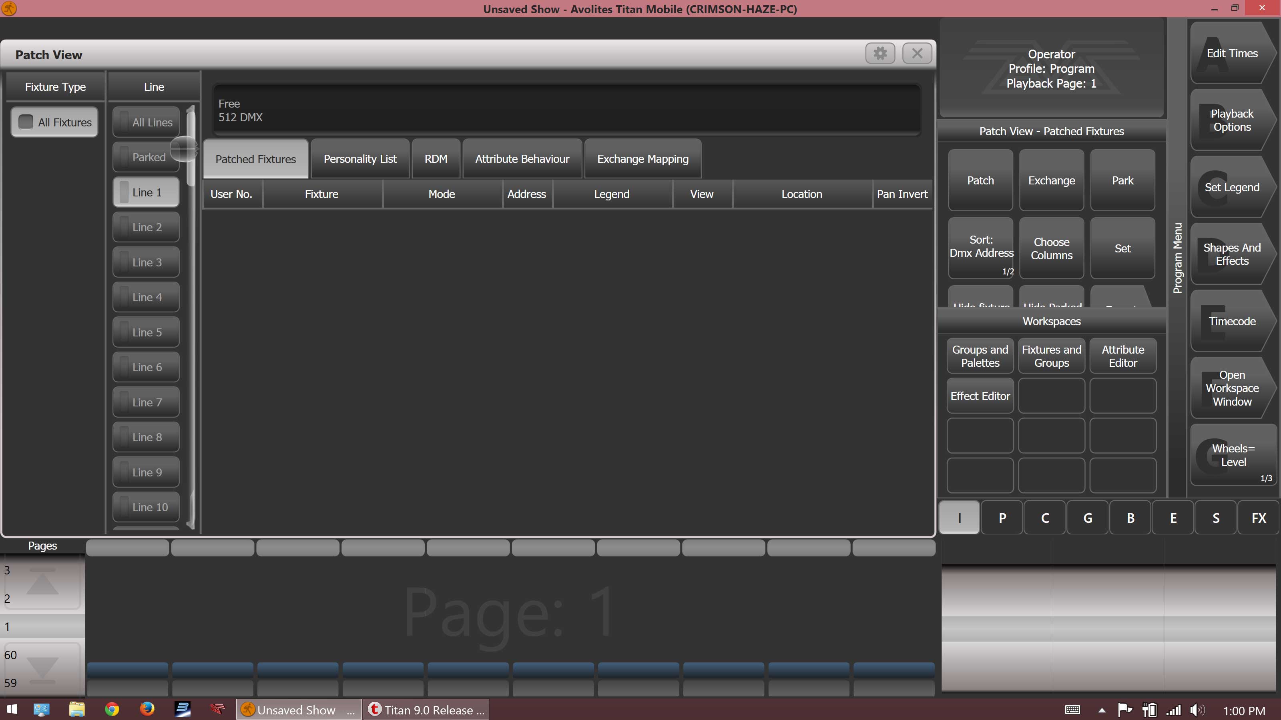Select Line 10 in the line list
1281x720 pixels.
pyautogui.click(x=146, y=507)
